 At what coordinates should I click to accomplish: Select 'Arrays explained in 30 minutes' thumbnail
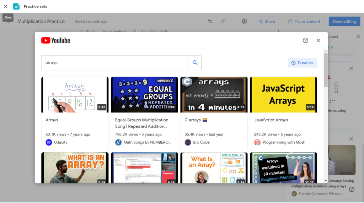coord(283,168)
